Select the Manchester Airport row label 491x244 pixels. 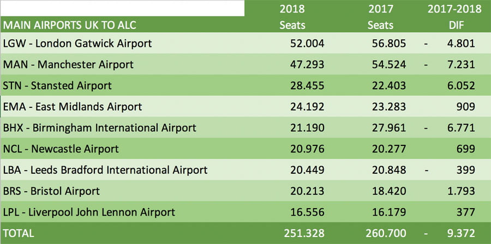click(68, 64)
